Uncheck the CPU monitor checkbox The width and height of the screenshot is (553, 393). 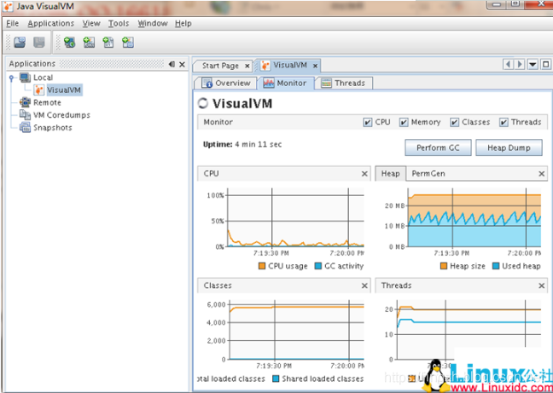click(368, 123)
